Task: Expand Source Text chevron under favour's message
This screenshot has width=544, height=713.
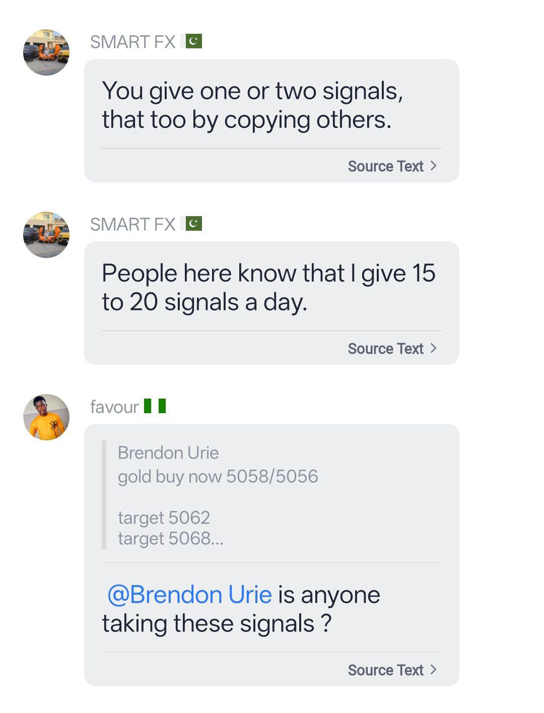Action: [434, 670]
